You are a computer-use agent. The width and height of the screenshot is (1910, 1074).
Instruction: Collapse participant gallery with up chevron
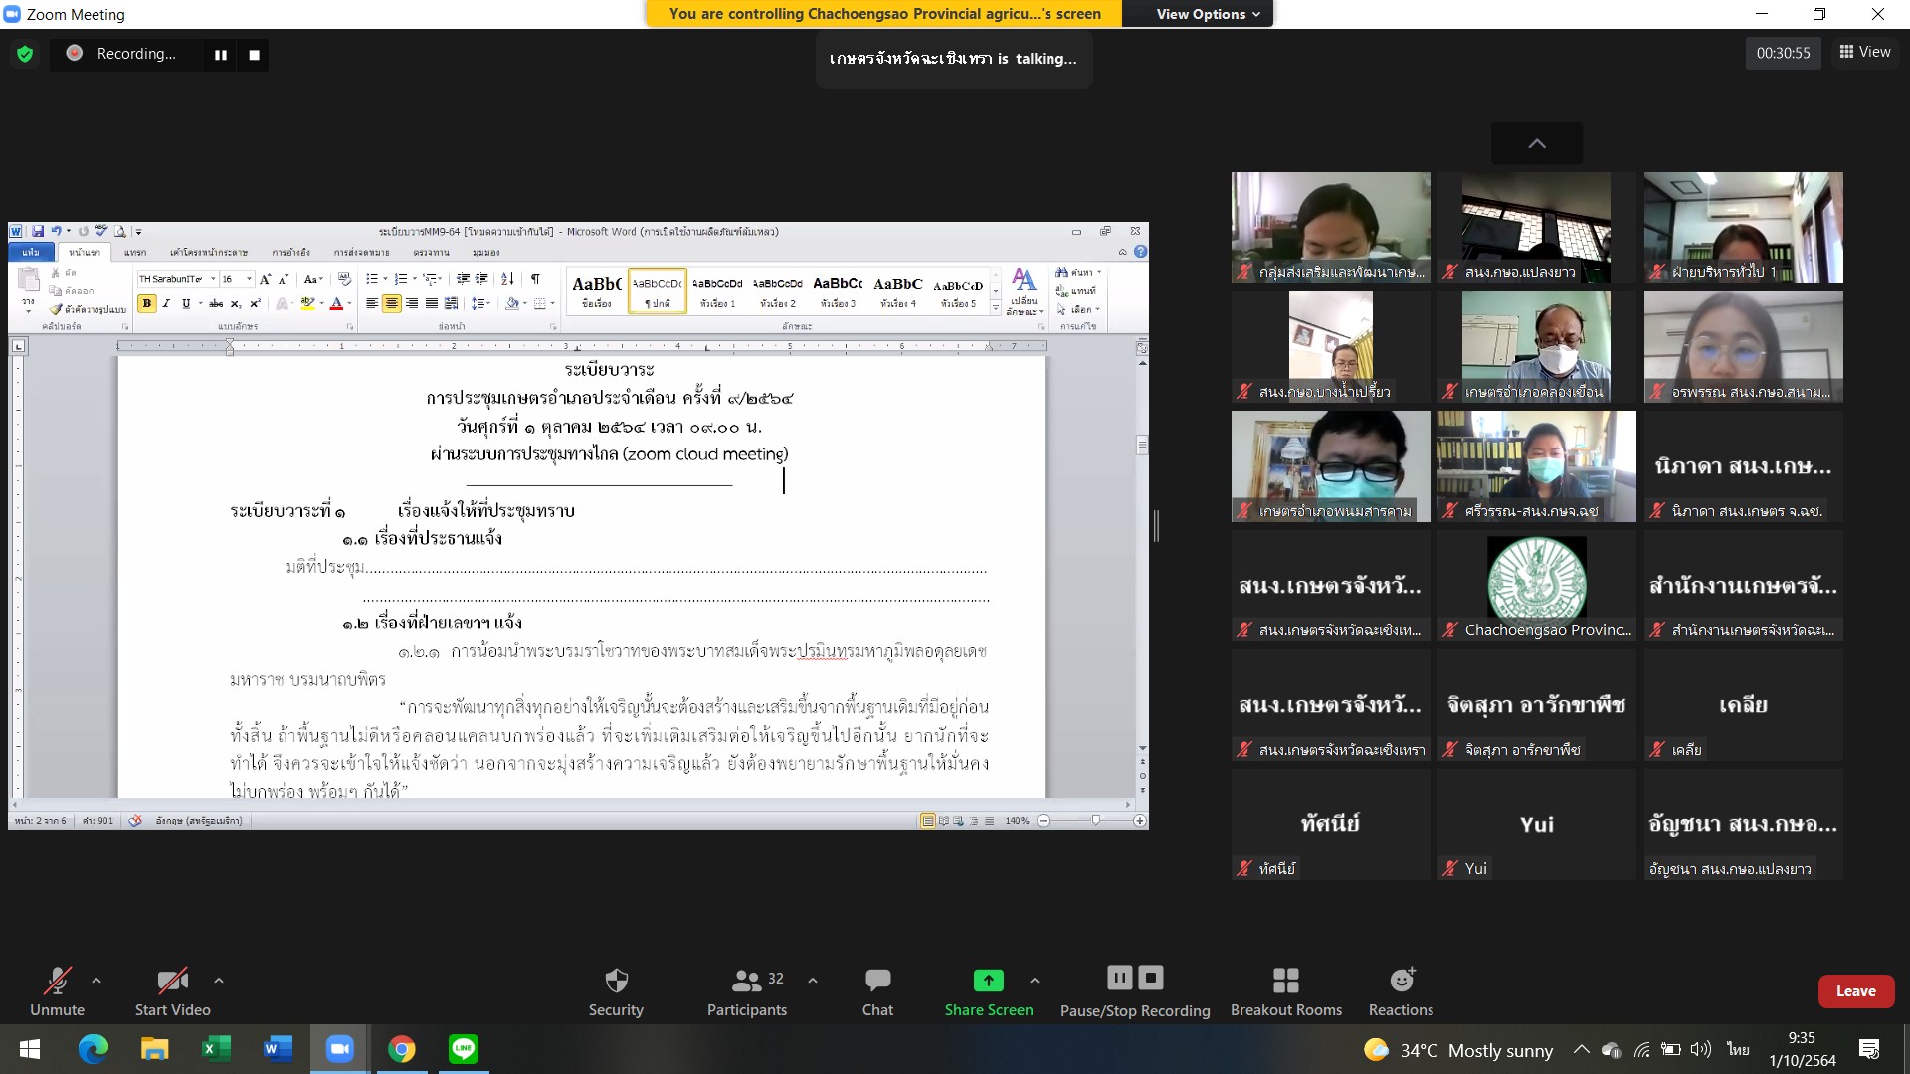click(1537, 144)
